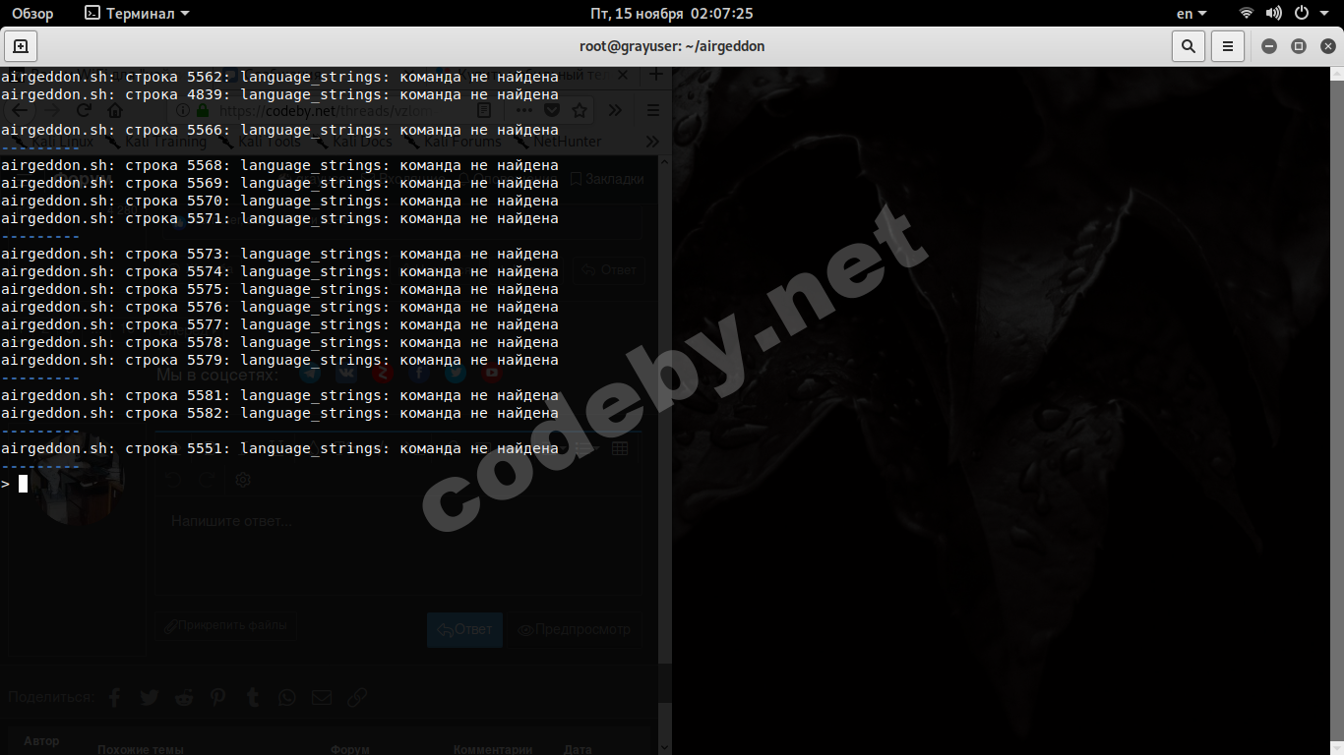Open a new terminal tab with the plus button
This screenshot has height=755, width=1344.
coord(21,46)
